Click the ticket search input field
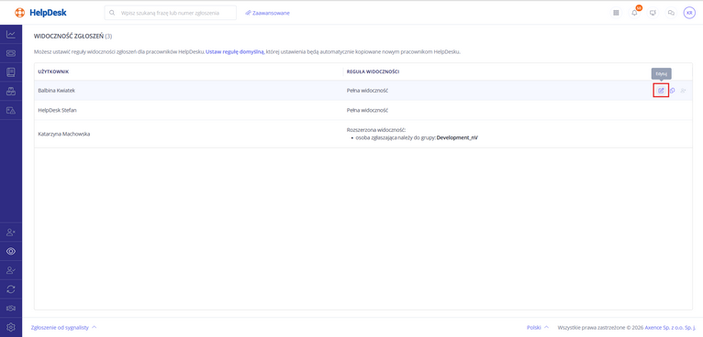This screenshot has height=337, width=703. click(x=171, y=13)
